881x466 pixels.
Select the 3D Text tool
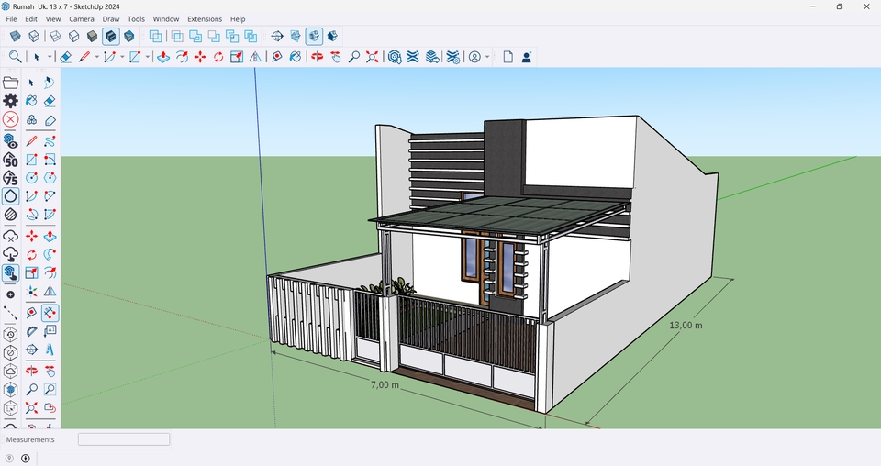click(50, 349)
